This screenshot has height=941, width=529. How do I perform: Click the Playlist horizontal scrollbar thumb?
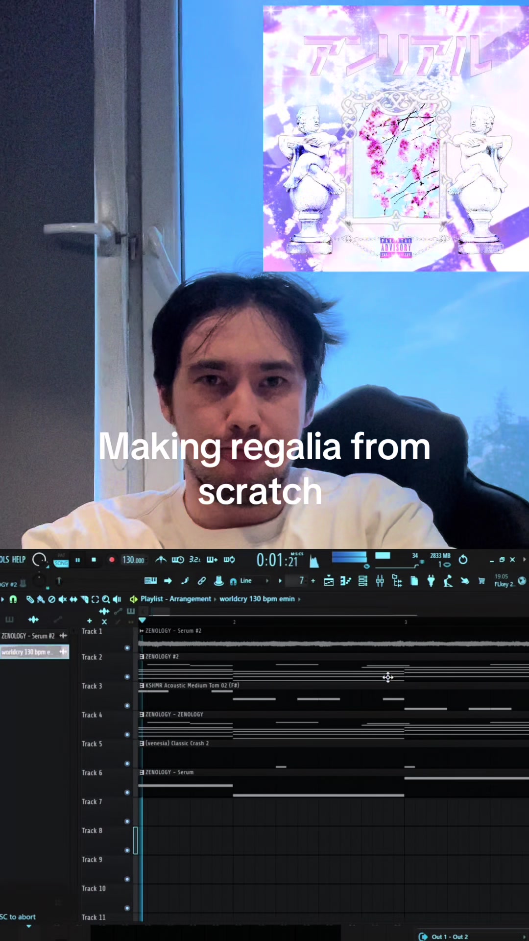tap(160, 611)
